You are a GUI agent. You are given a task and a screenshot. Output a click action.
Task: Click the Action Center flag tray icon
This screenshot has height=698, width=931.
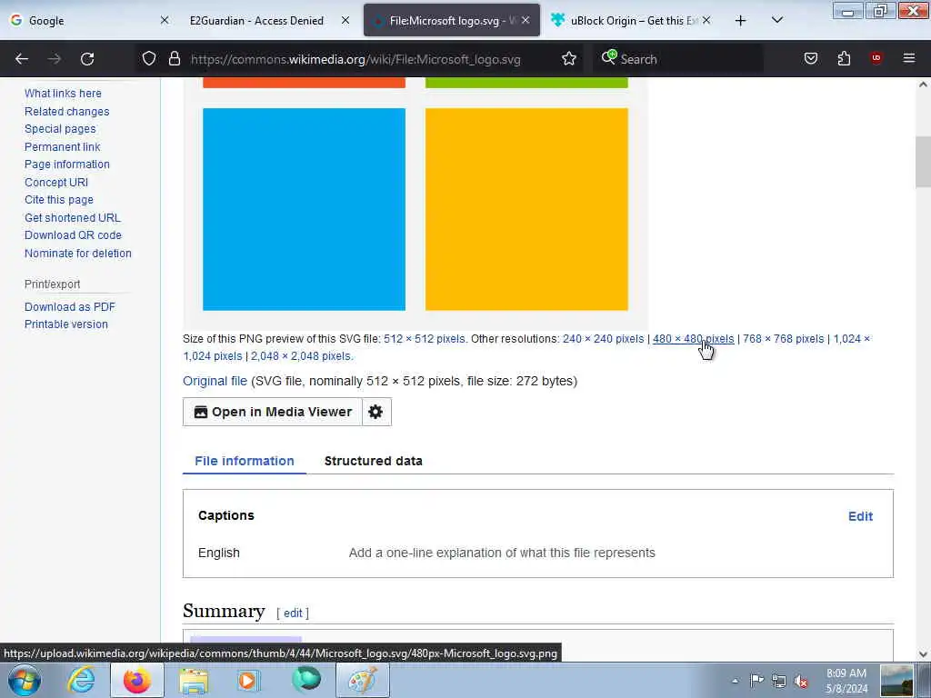click(x=756, y=681)
